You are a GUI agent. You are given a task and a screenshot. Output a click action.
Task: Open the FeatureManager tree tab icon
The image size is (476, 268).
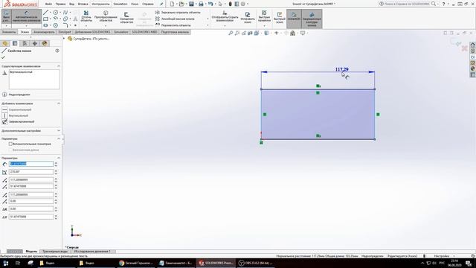point(5,43)
